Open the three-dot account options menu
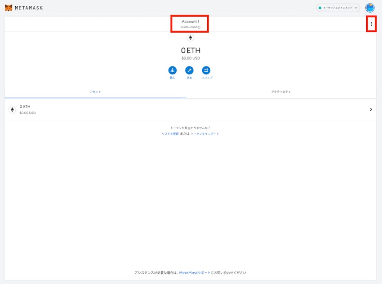 [x=371, y=24]
